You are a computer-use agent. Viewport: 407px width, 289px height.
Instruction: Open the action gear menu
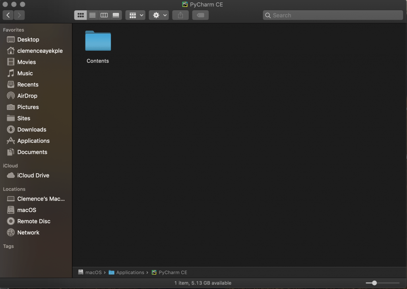(159, 15)
